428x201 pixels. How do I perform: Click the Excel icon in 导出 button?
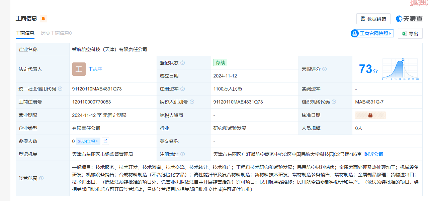coord(404,33)
